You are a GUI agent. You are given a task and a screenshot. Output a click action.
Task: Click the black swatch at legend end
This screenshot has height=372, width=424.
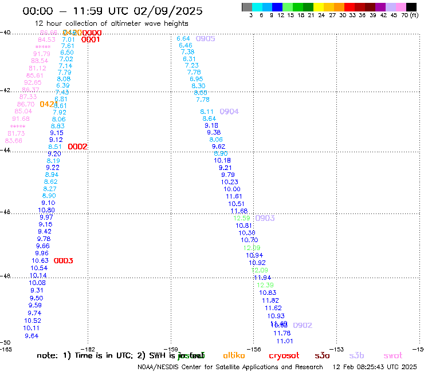pyautogui.click(x=411, y=7)
